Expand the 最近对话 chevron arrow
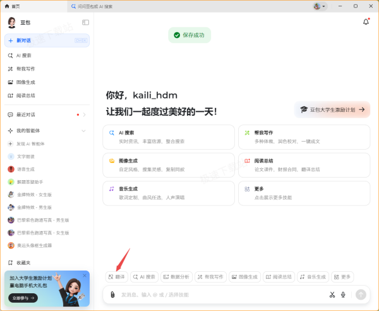This screenshot has height=311, width=379. 84,114
